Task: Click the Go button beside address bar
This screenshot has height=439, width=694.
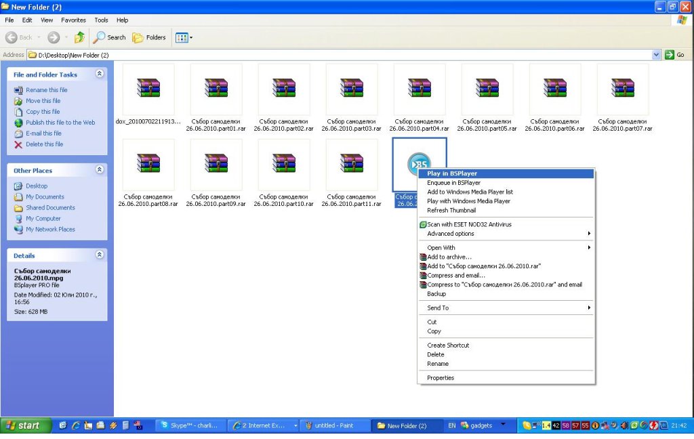Action: [675, 55]
